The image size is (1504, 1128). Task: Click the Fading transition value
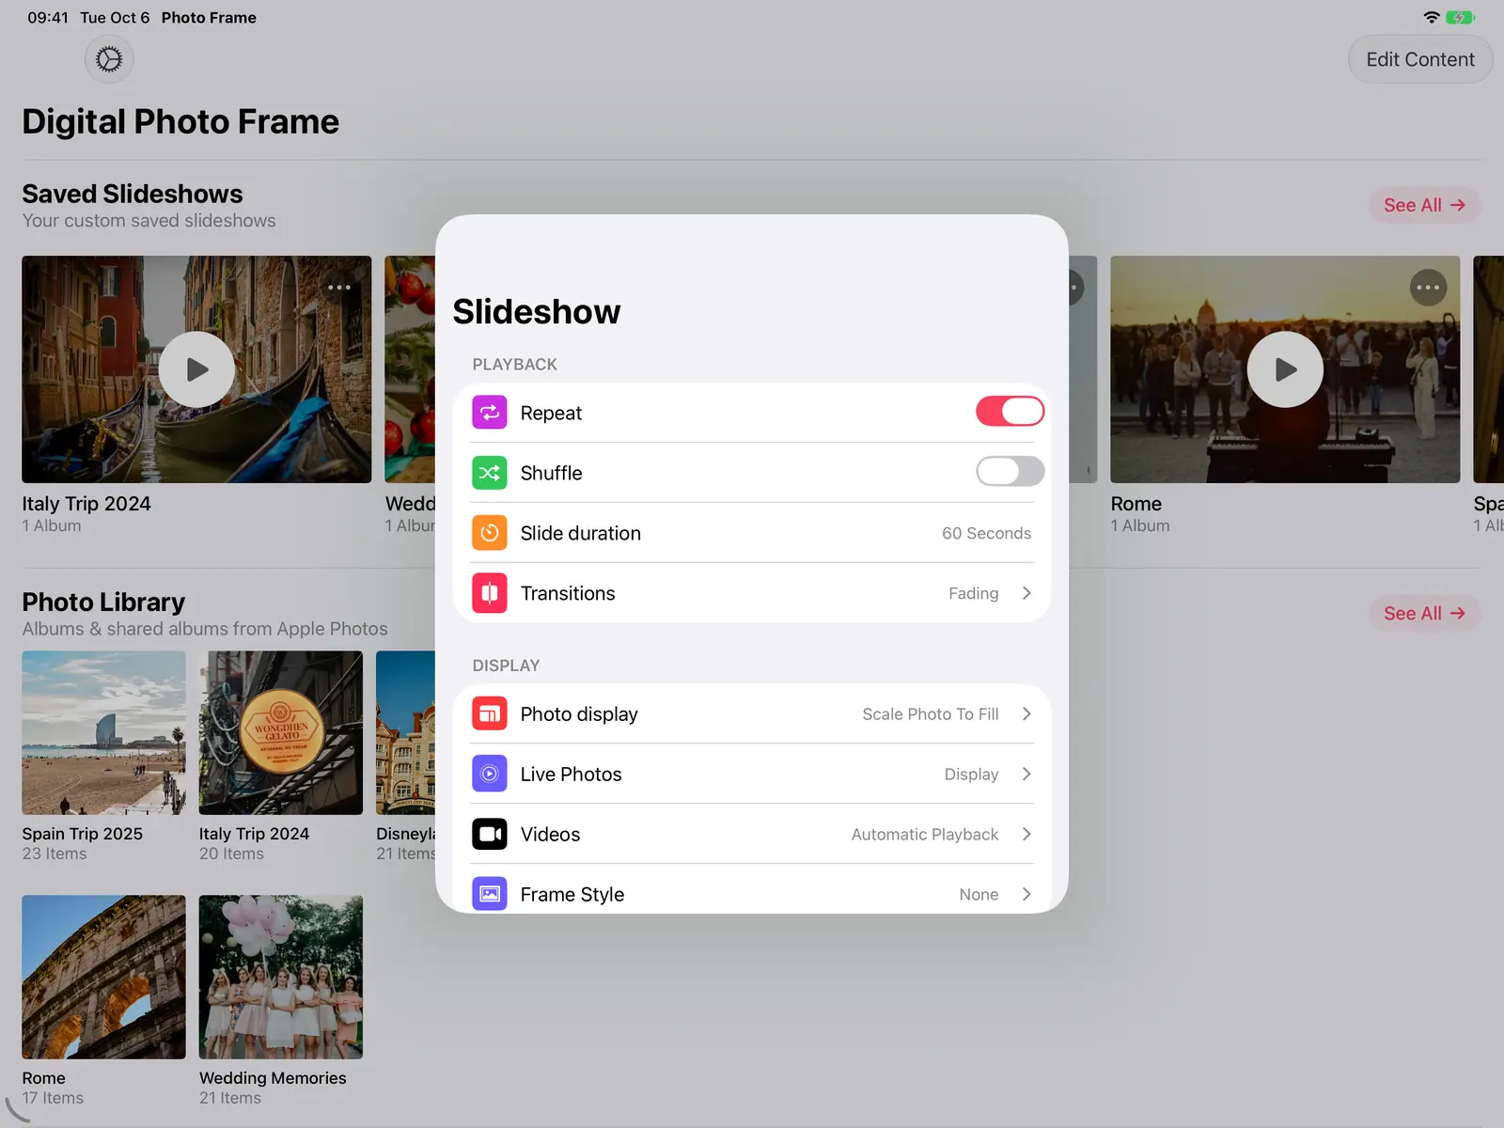point(973,593)
